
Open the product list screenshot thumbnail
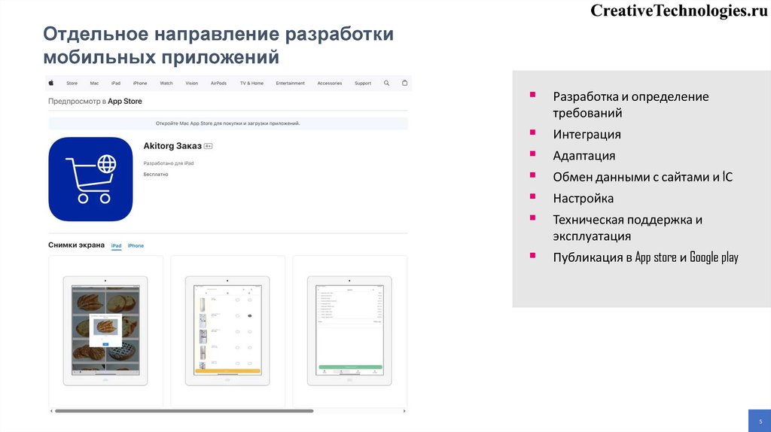click(x=227, y=330)
